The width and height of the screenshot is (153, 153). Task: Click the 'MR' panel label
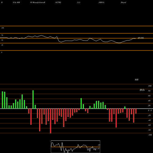pos(136,80)
